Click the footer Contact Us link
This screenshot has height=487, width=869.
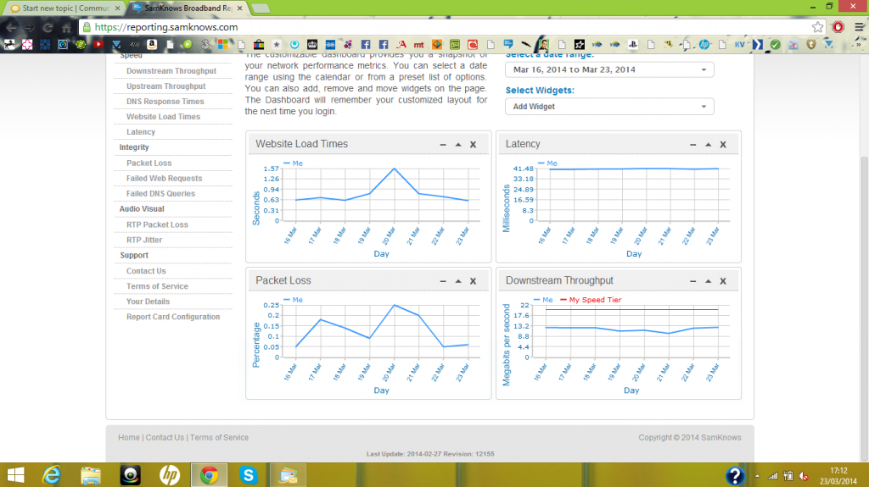(165, 437)
